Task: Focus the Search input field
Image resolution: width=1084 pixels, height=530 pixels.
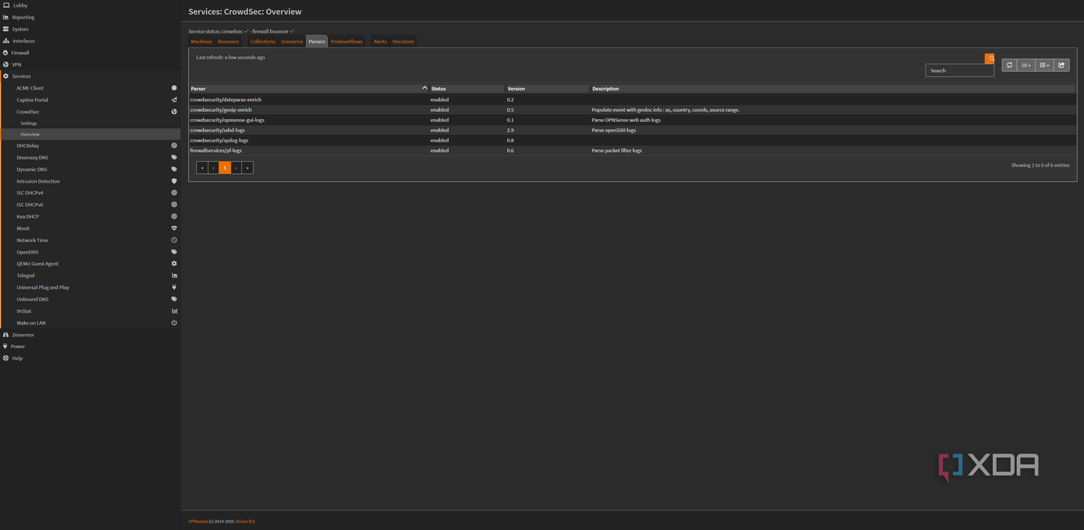Action: tap(960, 71)
